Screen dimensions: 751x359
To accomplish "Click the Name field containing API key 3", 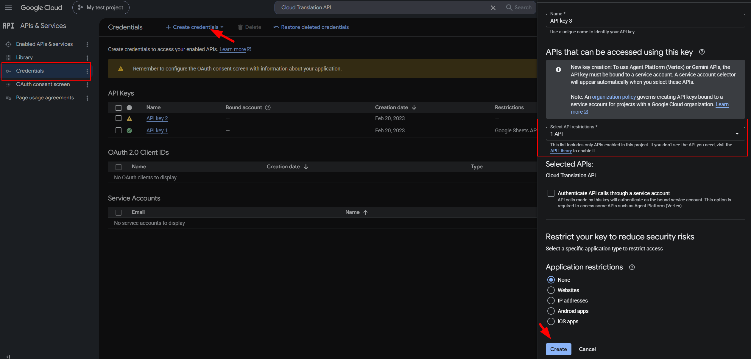I will coord(645,21).
